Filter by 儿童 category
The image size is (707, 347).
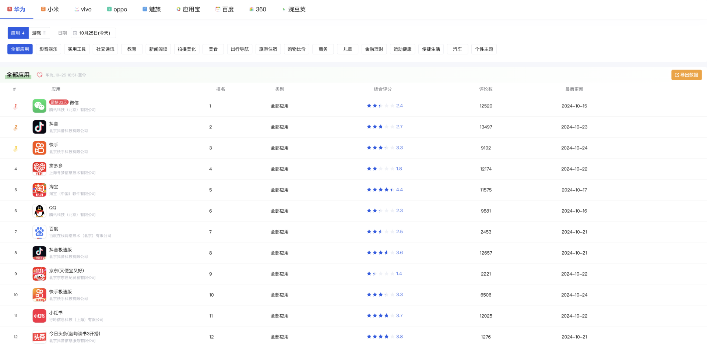[x=348, y=49]
